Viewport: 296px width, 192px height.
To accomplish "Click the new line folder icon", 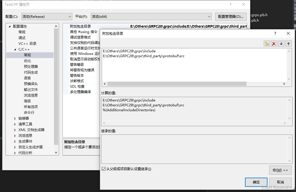I will (x=267, y=43).
